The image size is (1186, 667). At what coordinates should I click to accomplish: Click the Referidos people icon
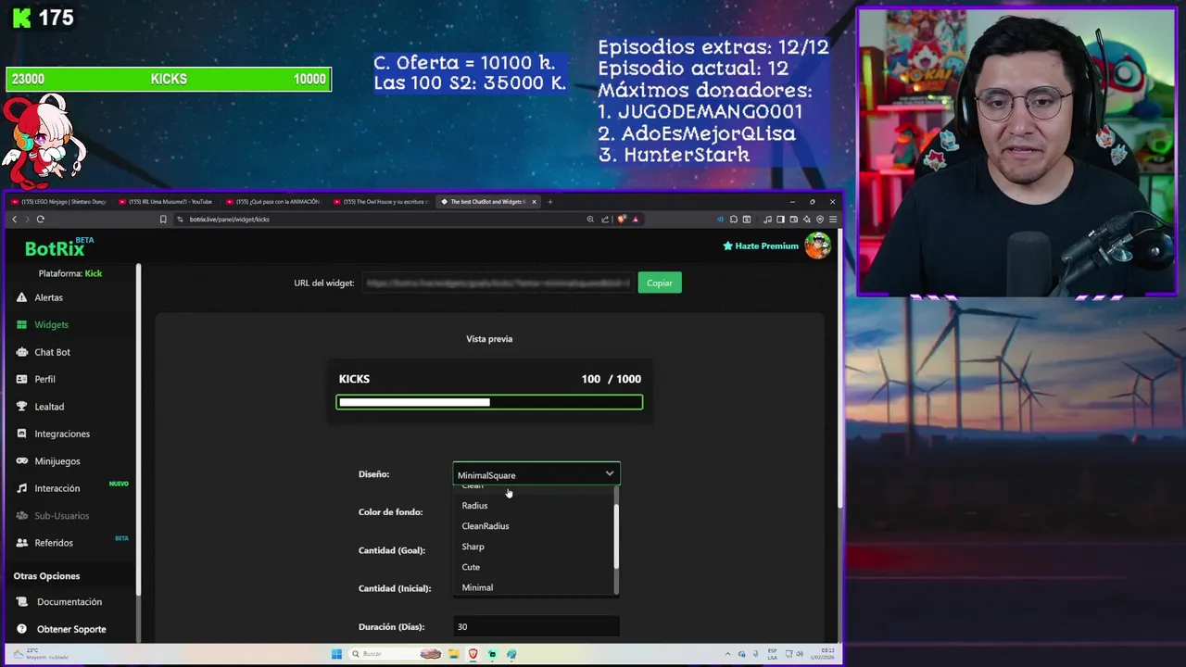(x=21, y=543)
